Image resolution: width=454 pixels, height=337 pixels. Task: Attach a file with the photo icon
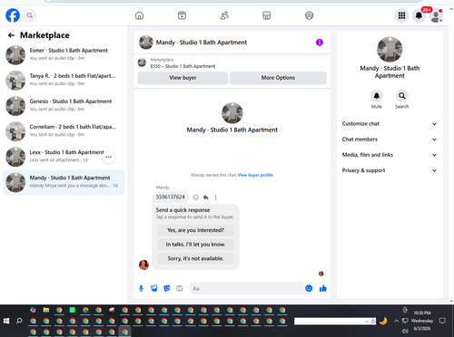coord(154,288)
